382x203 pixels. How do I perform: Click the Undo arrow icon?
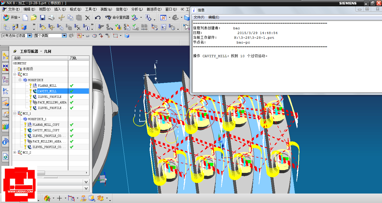[98, 18]
